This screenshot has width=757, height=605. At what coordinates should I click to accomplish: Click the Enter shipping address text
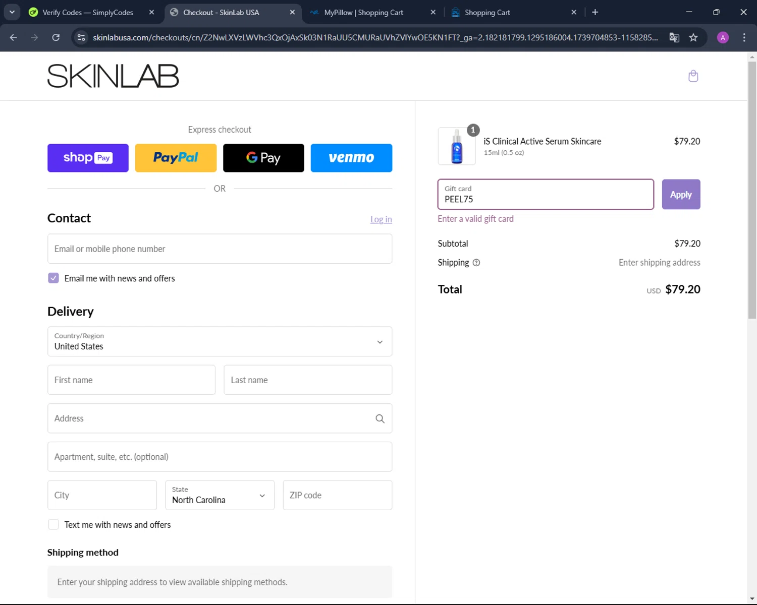[659, 263]
